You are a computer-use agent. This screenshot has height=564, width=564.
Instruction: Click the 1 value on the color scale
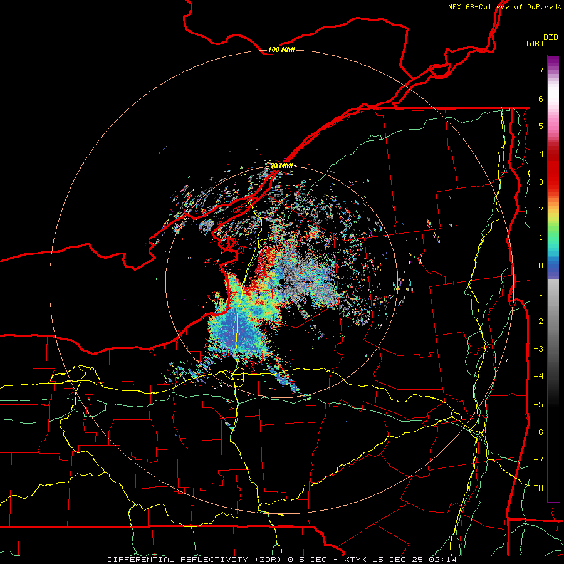541,238
